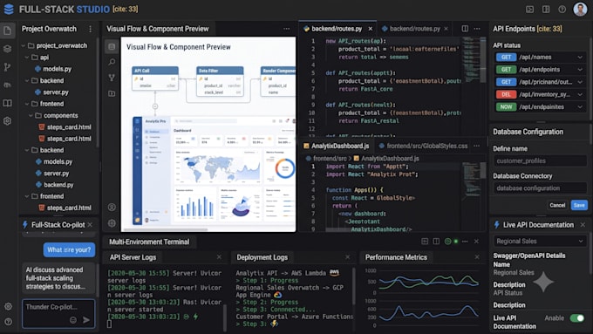Click the NOW badge for /api/endpainites
This screenshot has height=334, width=593.
[x=506, y=107]
